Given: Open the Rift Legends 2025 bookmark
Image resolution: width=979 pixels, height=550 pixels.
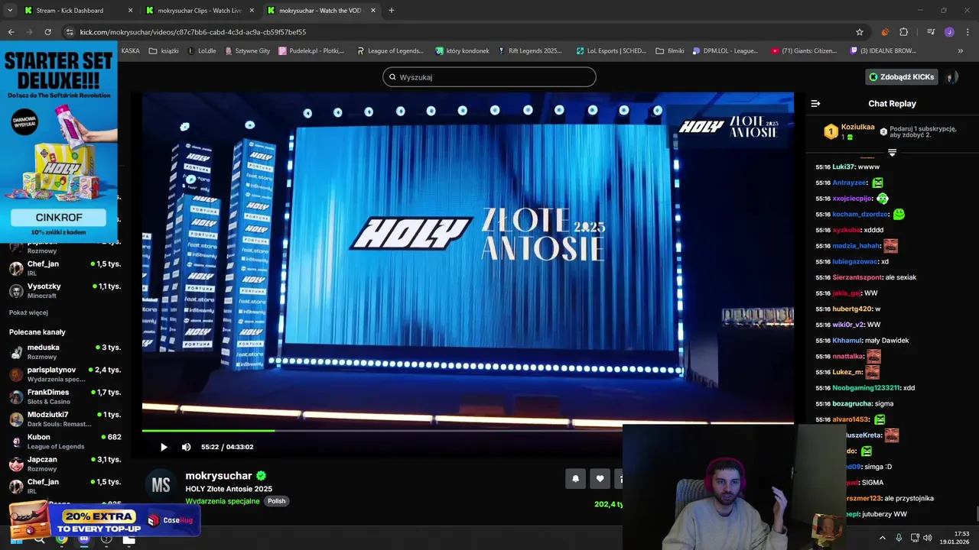Looking at the screenshot, I should tap(529, 51).
